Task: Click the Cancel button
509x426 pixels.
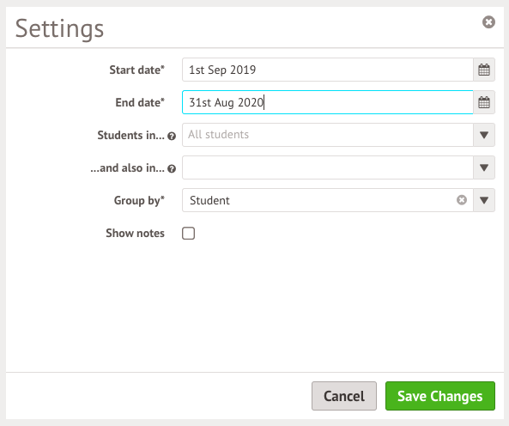Action: click(x=344, y=396)
